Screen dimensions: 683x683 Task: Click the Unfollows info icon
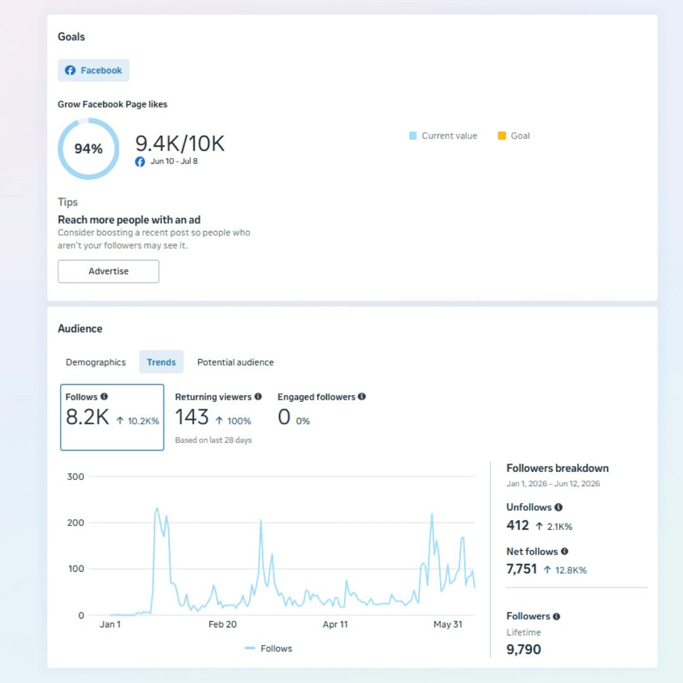coord(558,507)
